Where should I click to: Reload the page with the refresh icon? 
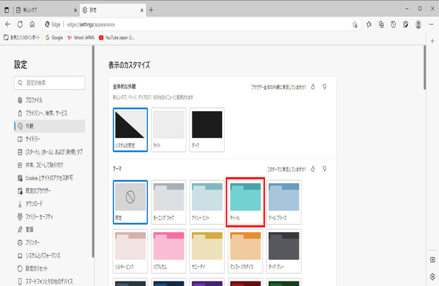click(20, 24)
